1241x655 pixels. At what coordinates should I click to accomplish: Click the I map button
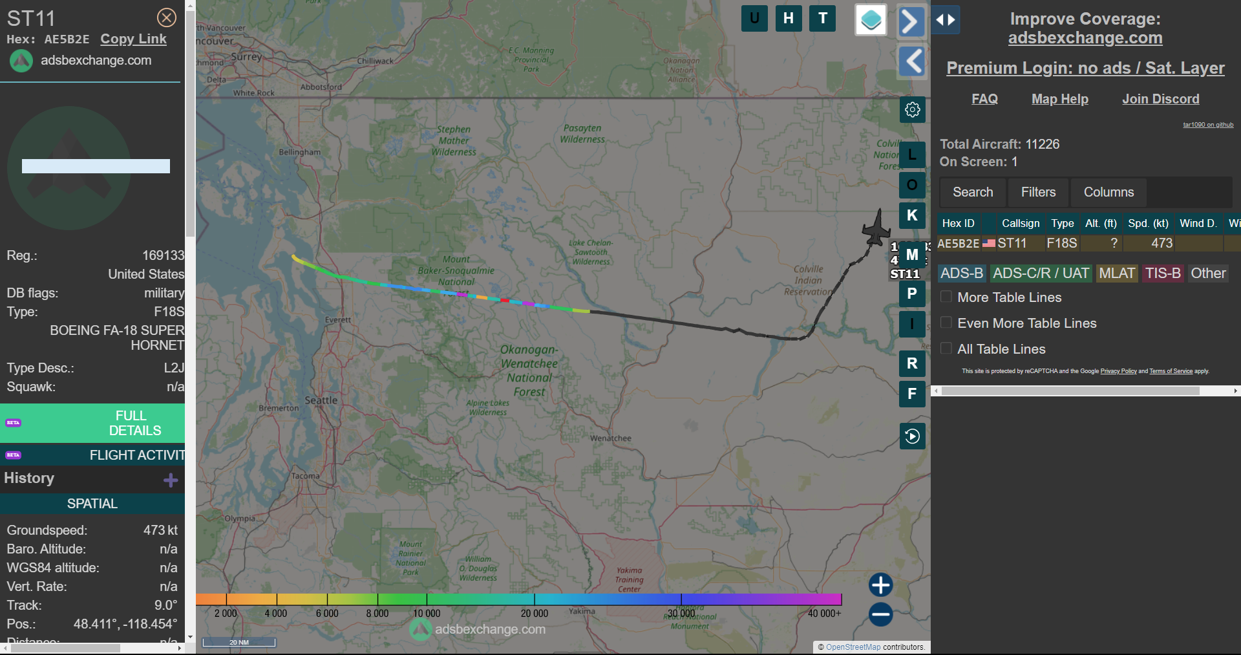click(x=912, y=324)
